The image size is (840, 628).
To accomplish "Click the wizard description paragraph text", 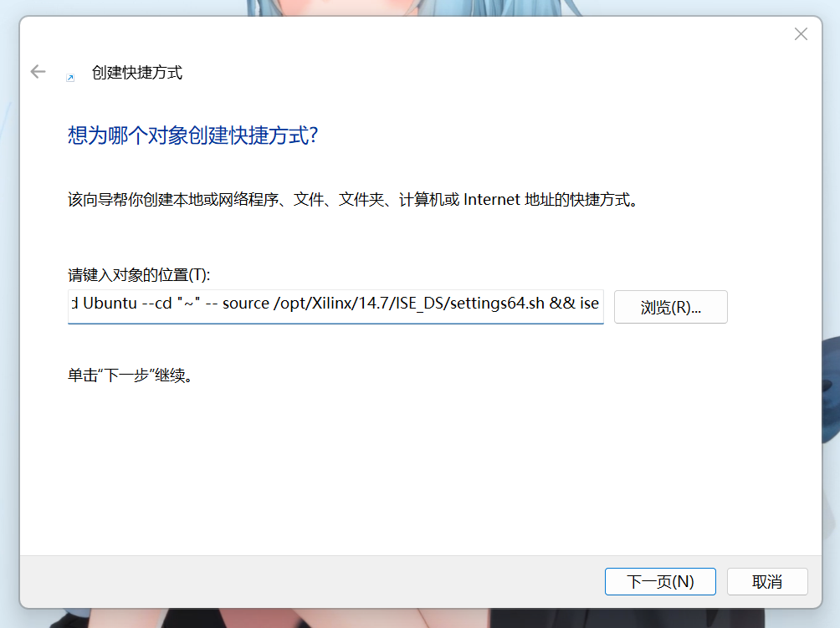I will coord(353,200).
